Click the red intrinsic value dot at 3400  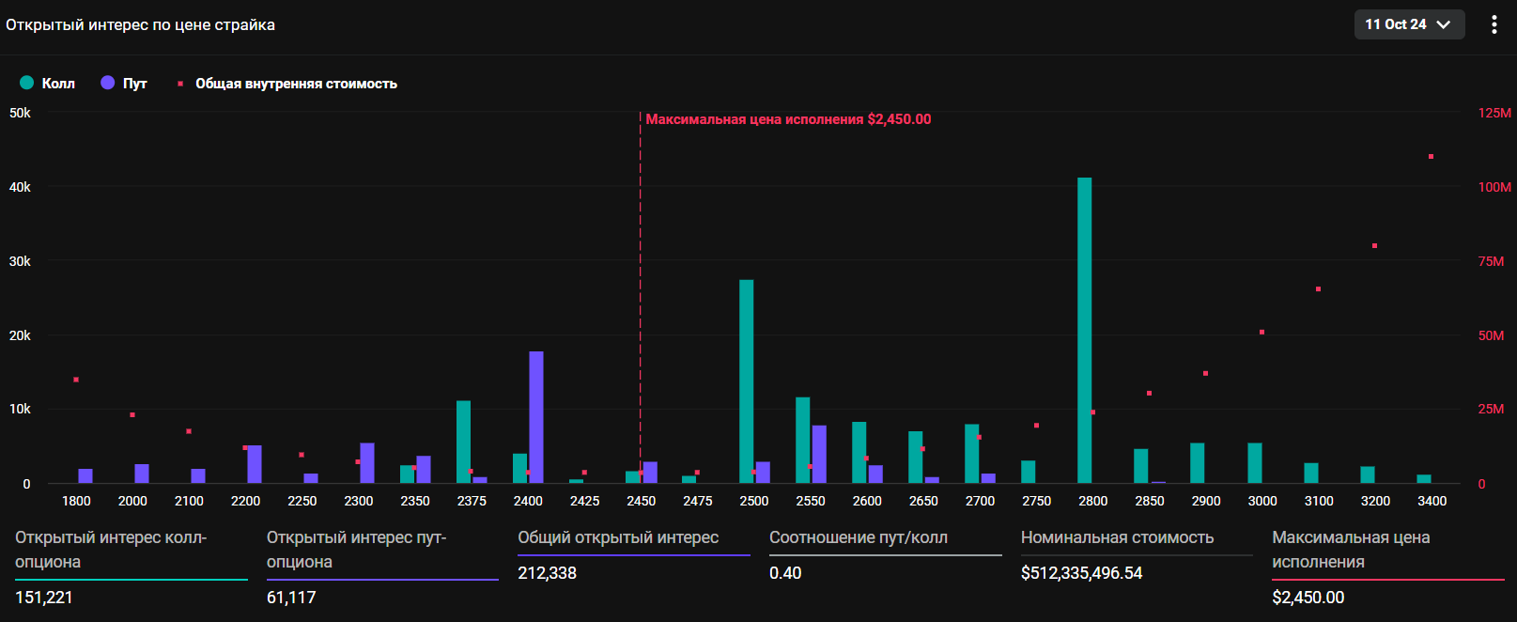tap(1431, 157)
